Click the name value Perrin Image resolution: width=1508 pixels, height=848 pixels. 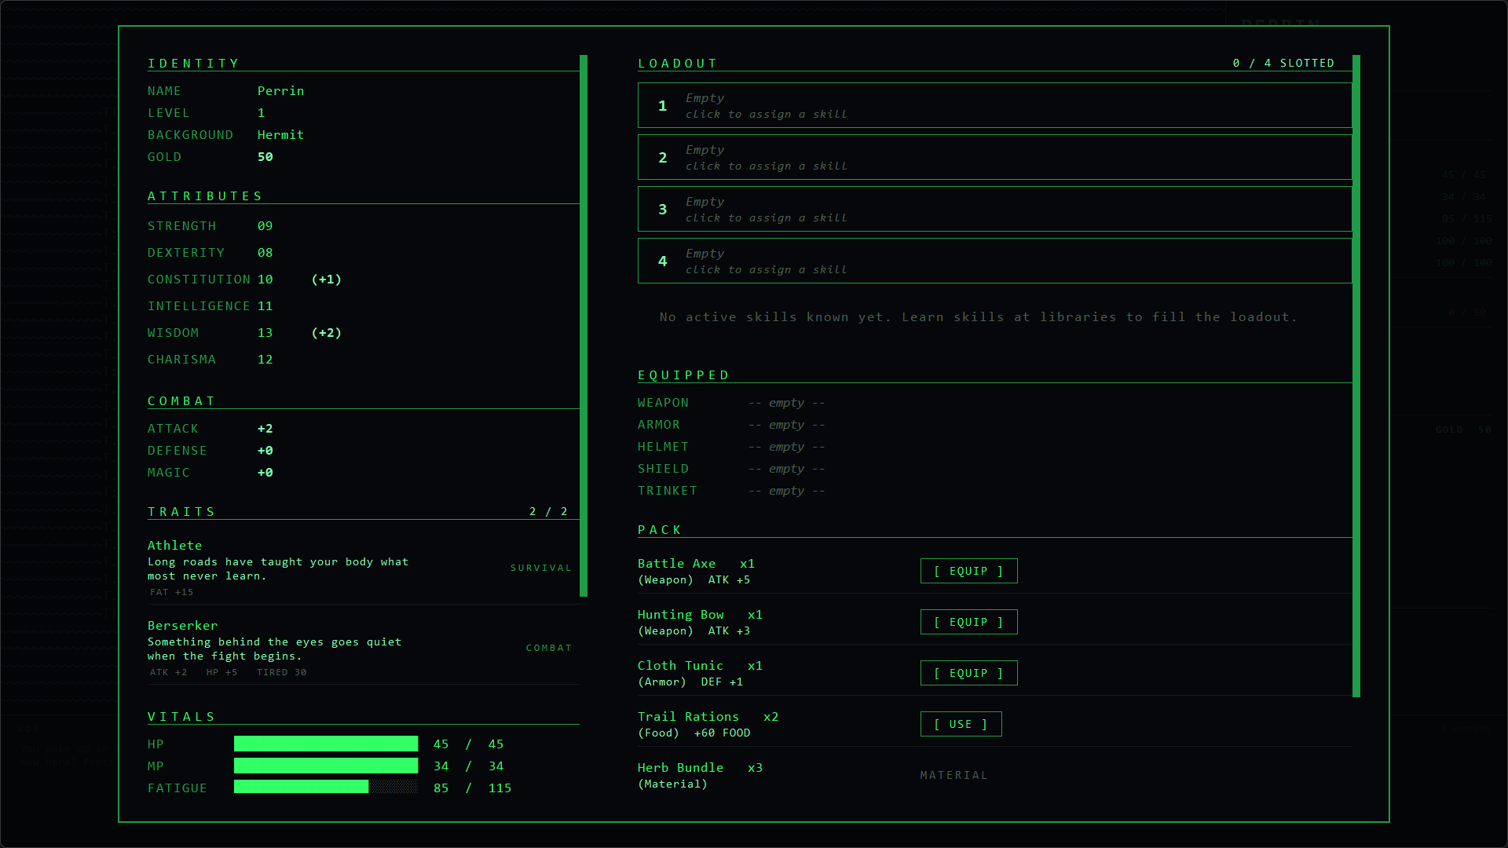pyautogui.click(x=280, y=91)
